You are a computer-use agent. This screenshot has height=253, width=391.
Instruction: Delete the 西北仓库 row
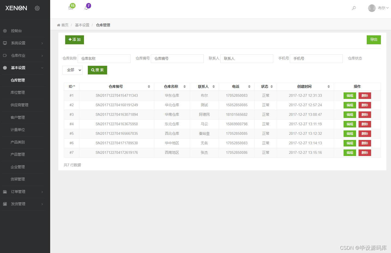[x=365, y=134]
